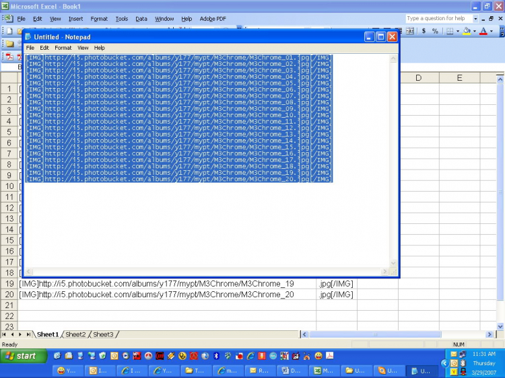
Task: Click the 11:31 AM clock in taskbar
Action: click(x=483, y=354)
